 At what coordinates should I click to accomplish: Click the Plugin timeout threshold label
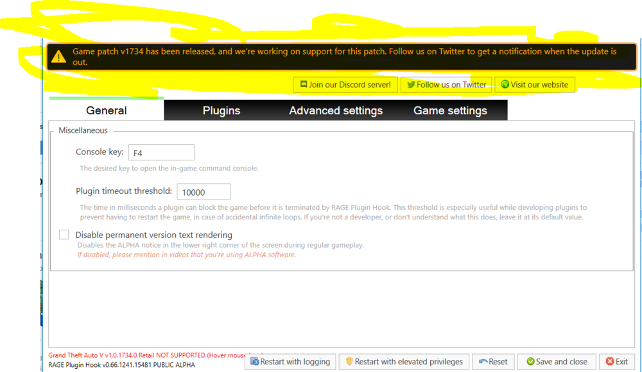pyautogui.click(x=124, y=191)
